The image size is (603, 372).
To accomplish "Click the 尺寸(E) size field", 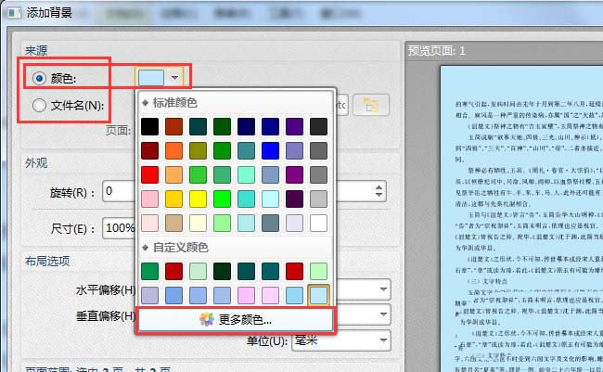I will tap(118, 228).
